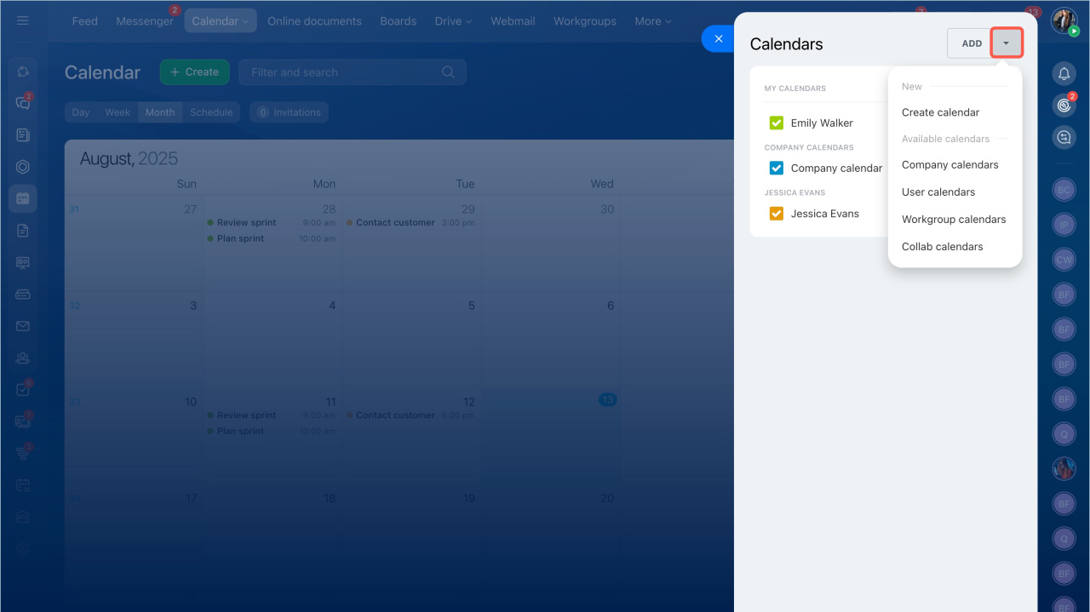
Task: Open the Invitations button
Action: (289, 112)
